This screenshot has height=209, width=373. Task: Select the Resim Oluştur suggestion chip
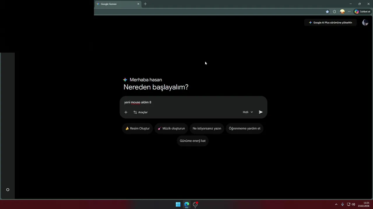pyautogui.click(x=137, y=128)
